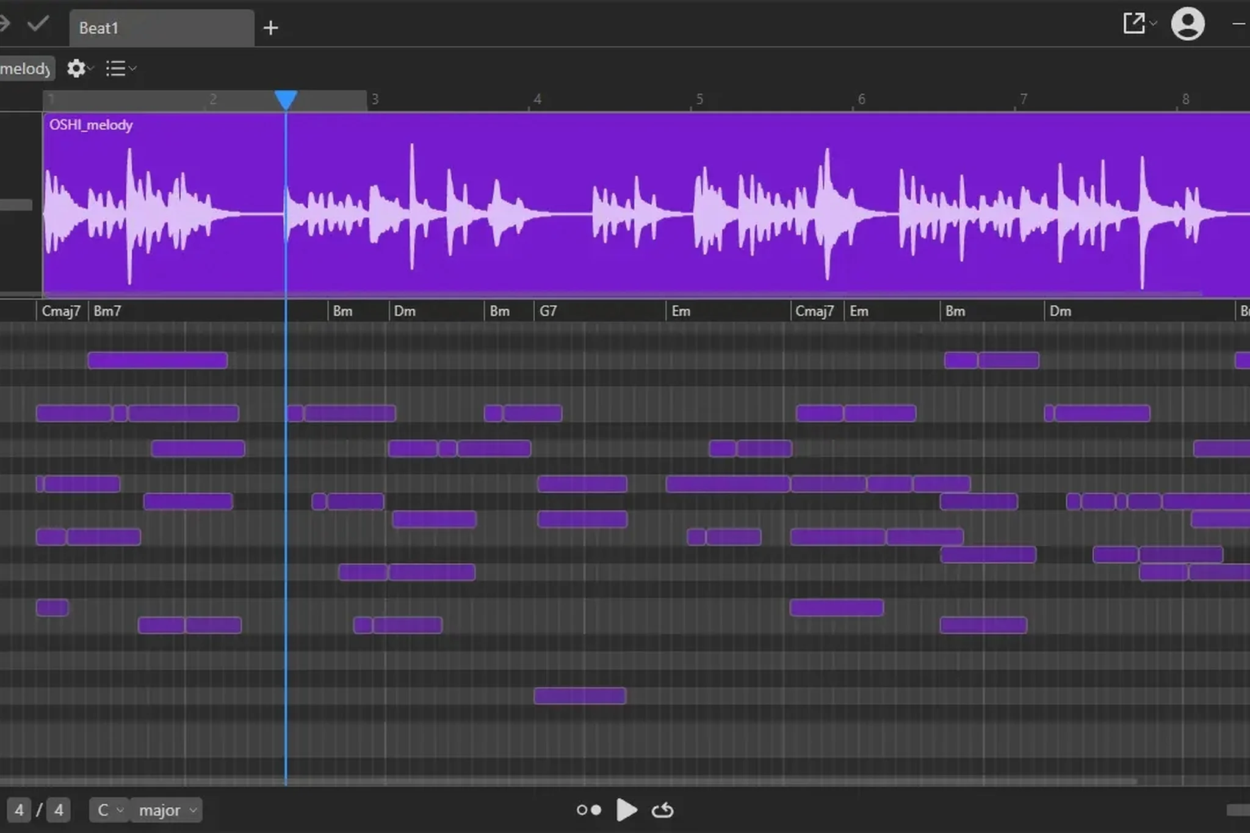Click the horizontal scrollbar under piano roll

tap(568, 781)
